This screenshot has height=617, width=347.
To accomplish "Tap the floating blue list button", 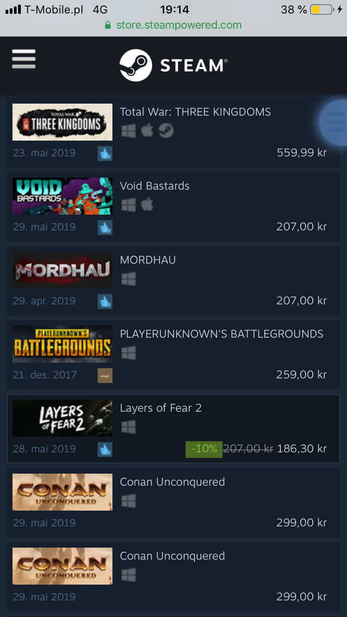I will click(334, 123).
